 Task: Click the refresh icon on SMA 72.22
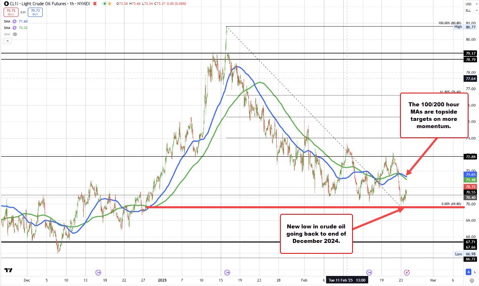(15, 28)
